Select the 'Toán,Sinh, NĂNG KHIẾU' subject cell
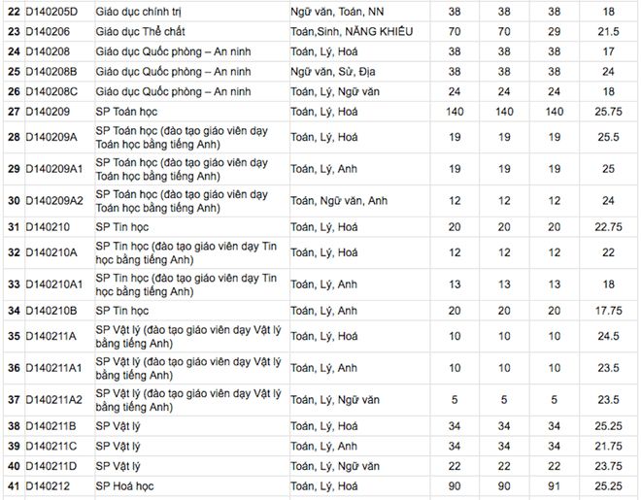Screen dimensions: 641x500 pos(351,31)
